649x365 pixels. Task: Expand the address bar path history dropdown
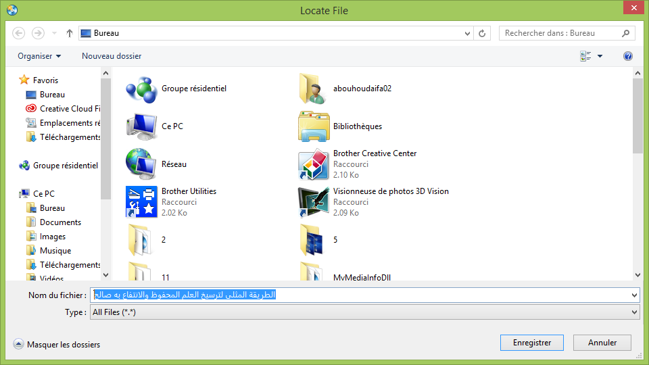tap(468, 33)
